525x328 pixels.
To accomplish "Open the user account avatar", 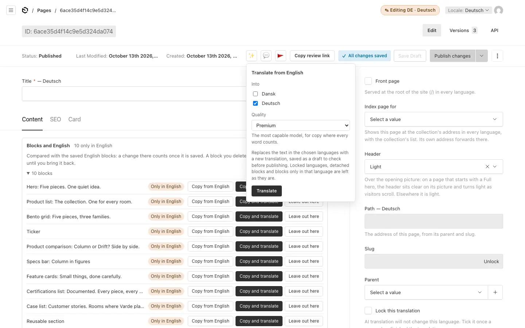I will point(498,10).
